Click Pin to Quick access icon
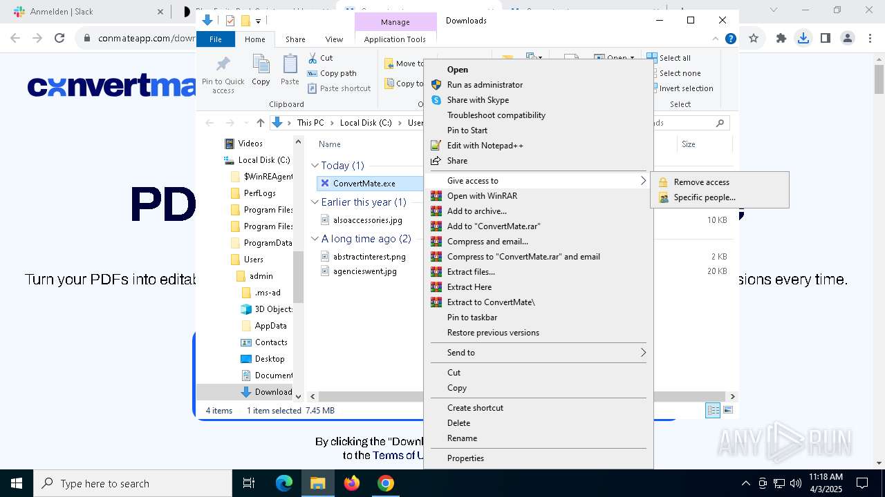This screenshot has height=497, width=885. tap(223, 65)
